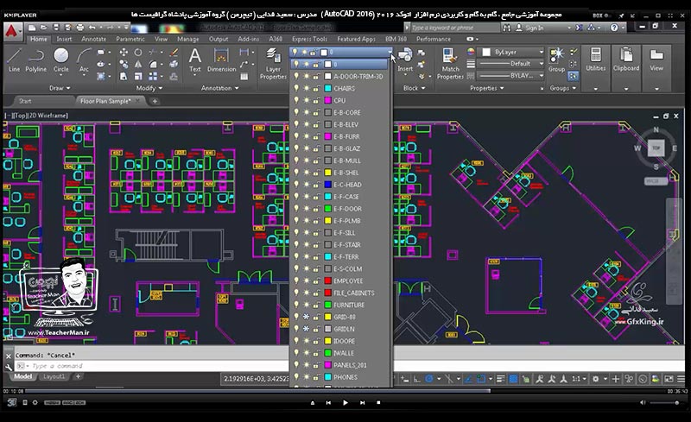The height and width of the screenshot is (422, 691).
Task: Toggle lock on PHONES layer
Action: pos(316,377)
